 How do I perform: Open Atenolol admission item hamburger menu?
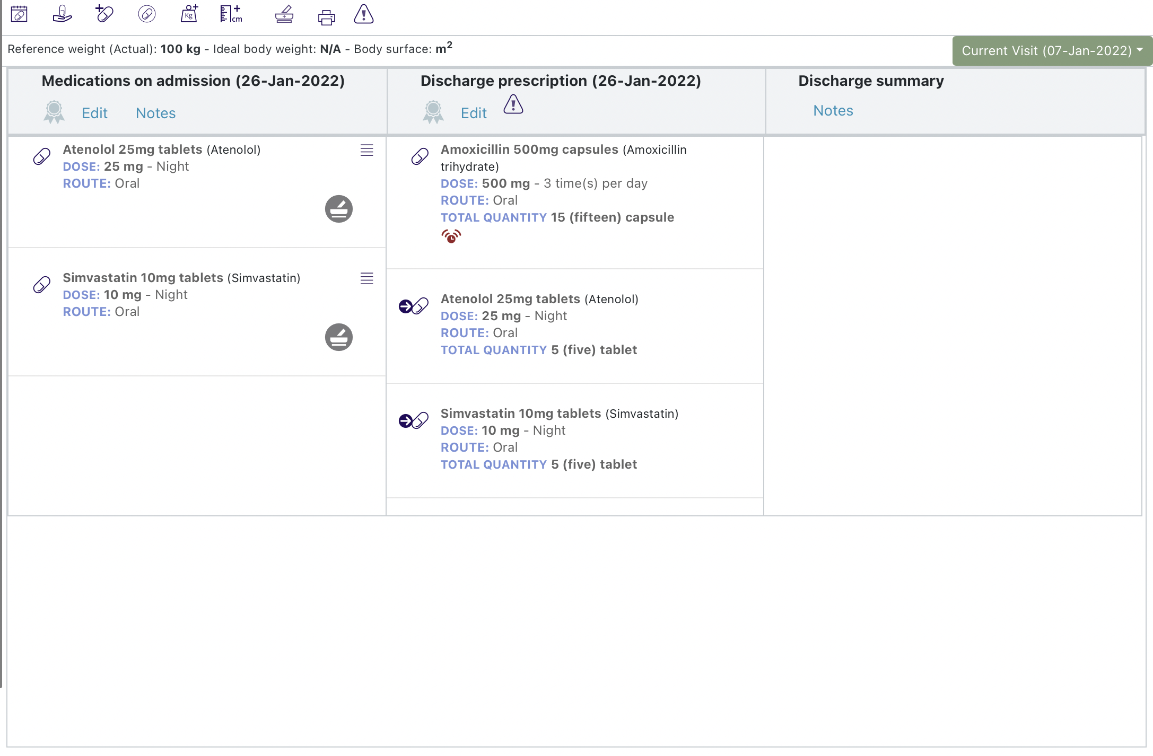(x=366, y=151)
